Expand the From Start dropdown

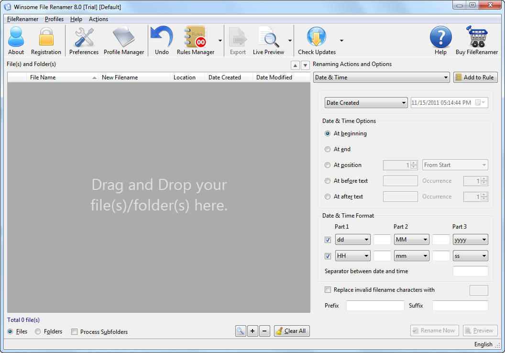[x=455, y=165]
